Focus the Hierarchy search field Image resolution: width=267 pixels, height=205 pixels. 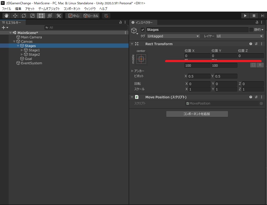(x=86, y=28)
